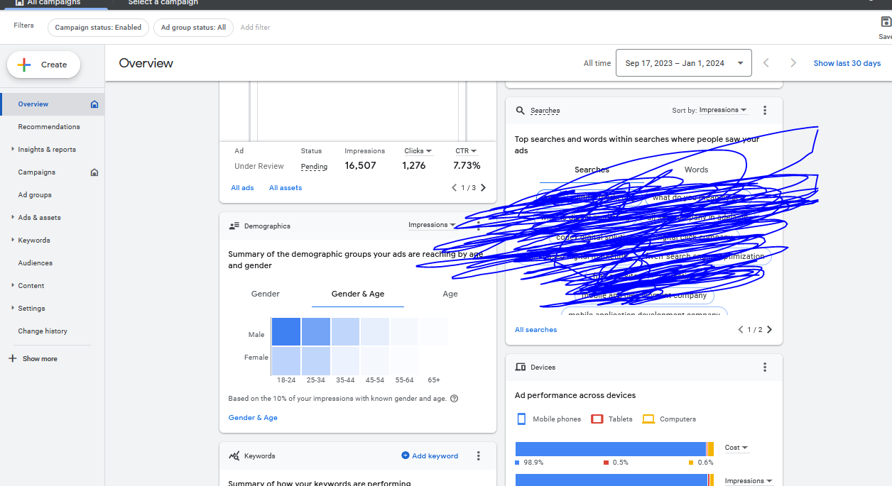
Task: Select the Gender & Age tab
Action: tap(358, 294)
